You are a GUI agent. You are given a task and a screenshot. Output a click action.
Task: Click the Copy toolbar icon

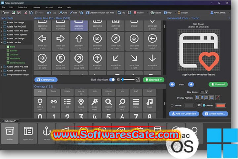31,13
